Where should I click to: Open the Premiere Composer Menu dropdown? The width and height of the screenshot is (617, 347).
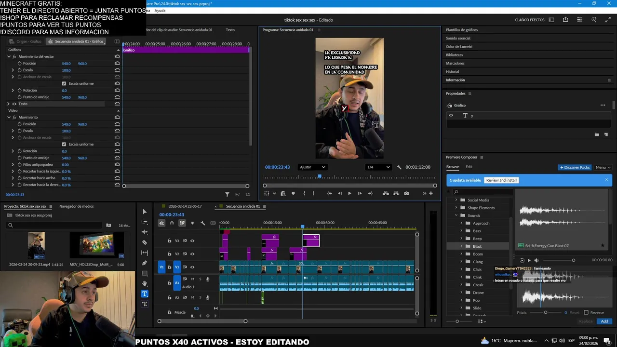603,167
